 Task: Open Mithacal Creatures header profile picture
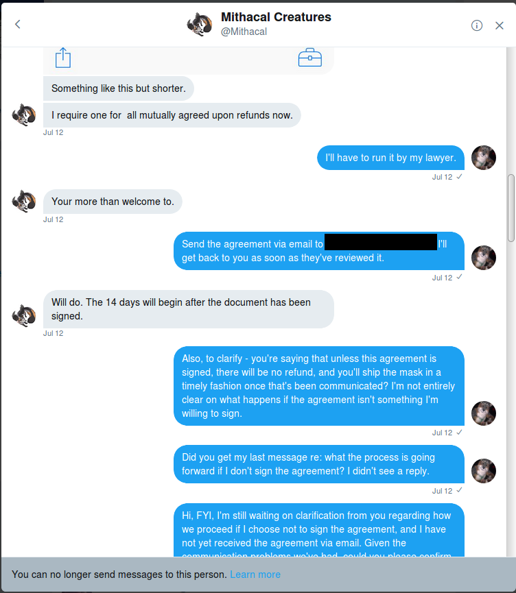[x=199, y=25]
